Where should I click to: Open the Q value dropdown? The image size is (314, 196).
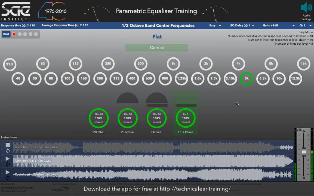pos(306,25)
